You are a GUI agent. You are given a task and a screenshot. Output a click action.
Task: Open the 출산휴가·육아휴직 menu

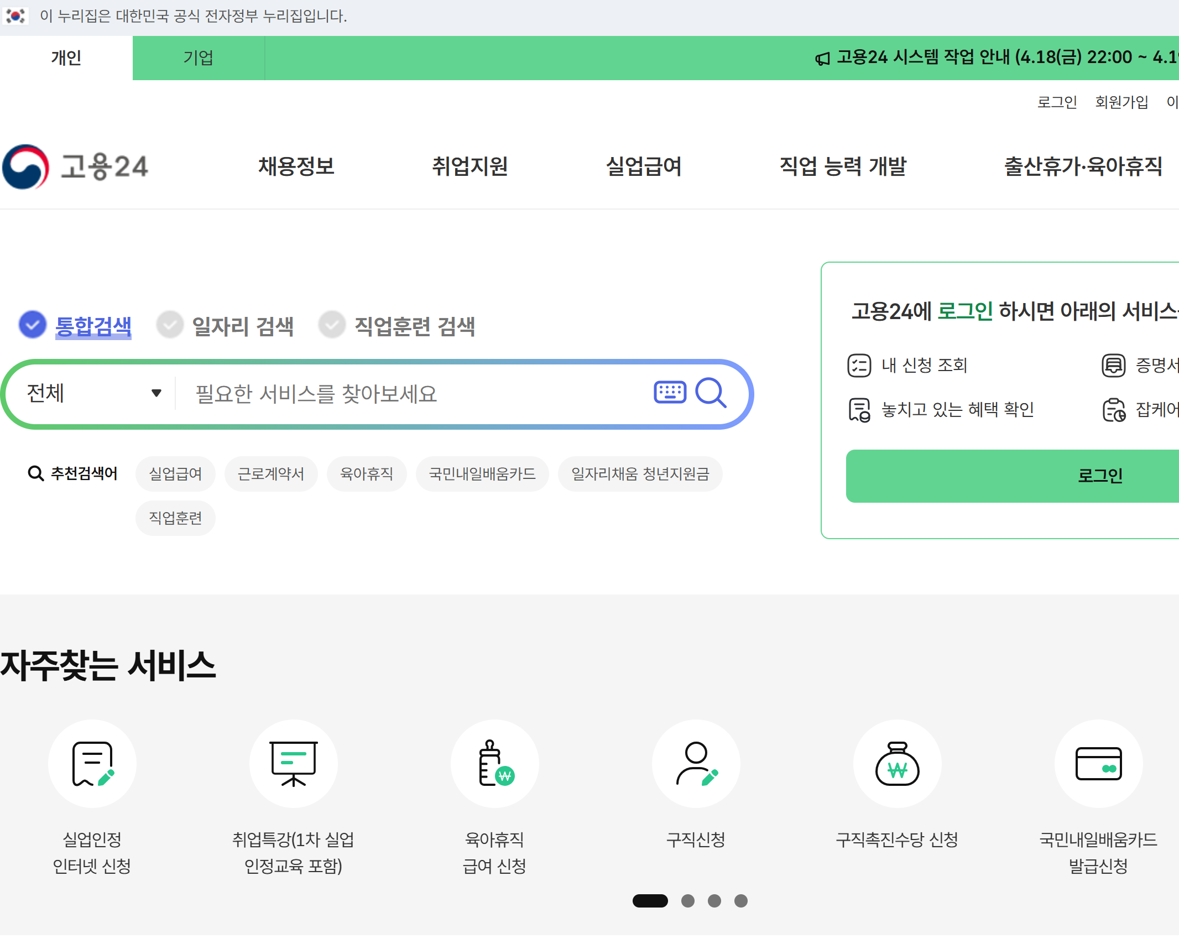(1083, 166)
